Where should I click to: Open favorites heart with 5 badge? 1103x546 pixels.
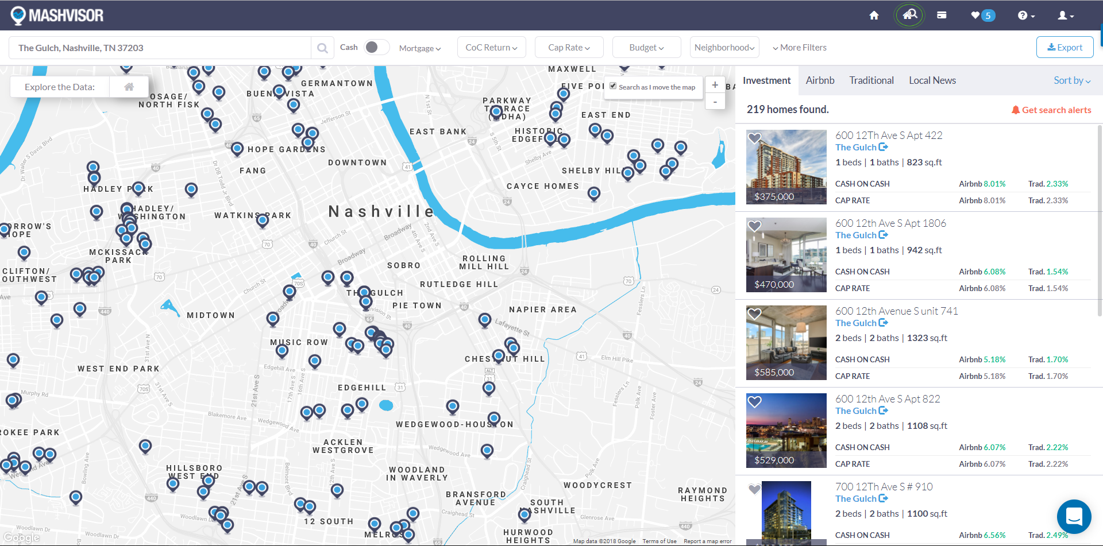click(982, 16)
